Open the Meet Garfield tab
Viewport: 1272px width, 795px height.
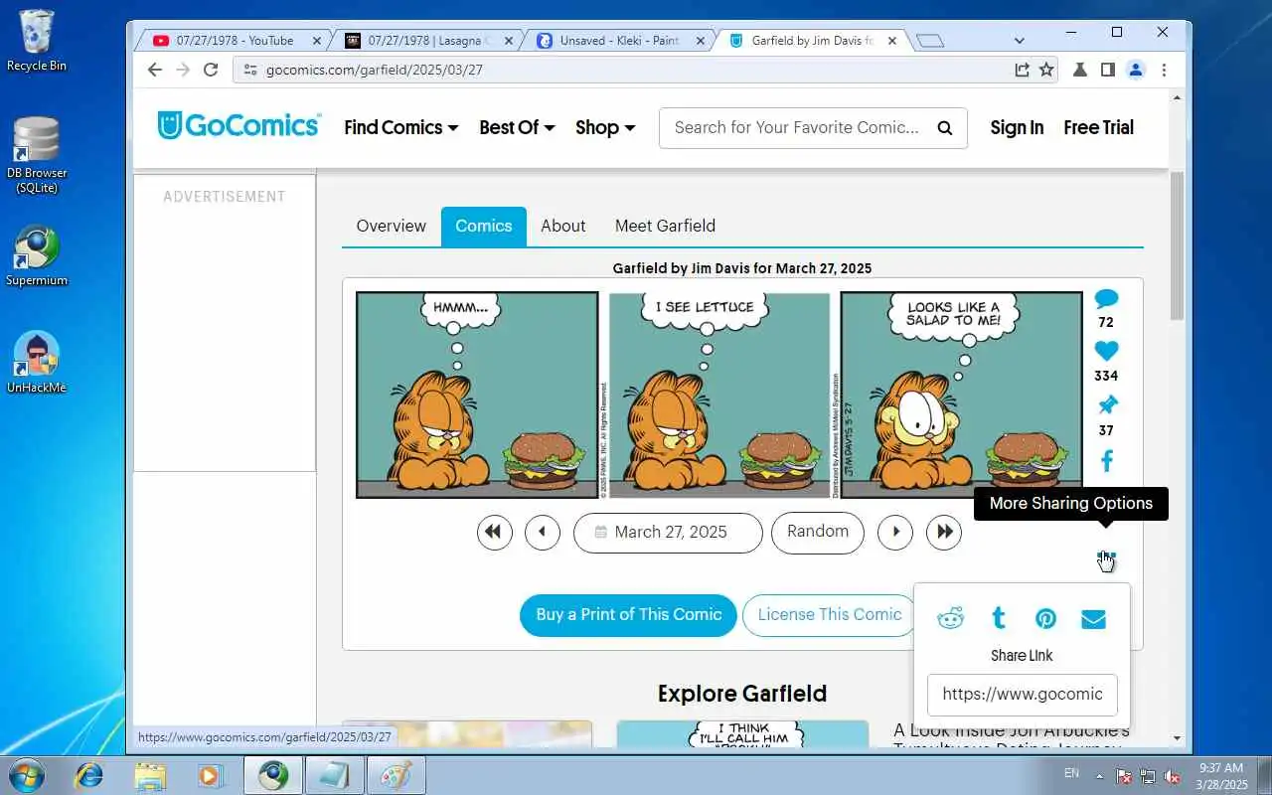[665, 226]
